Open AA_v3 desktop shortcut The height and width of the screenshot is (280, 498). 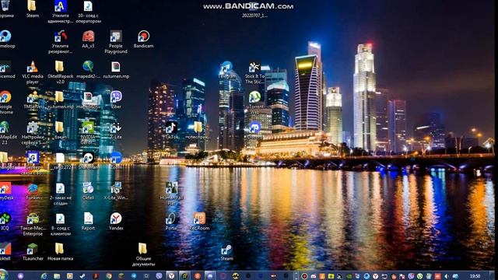[x=88, y=39]
